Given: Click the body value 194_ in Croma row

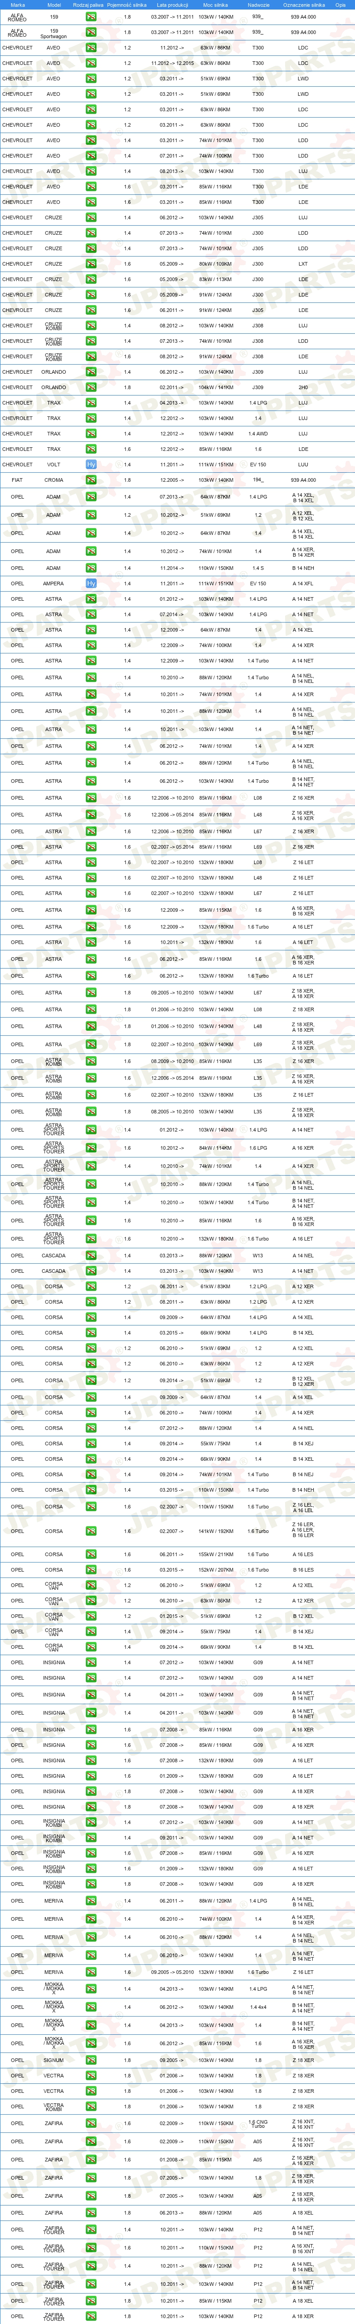Looking at the screenshot, I should coord(258,480).
